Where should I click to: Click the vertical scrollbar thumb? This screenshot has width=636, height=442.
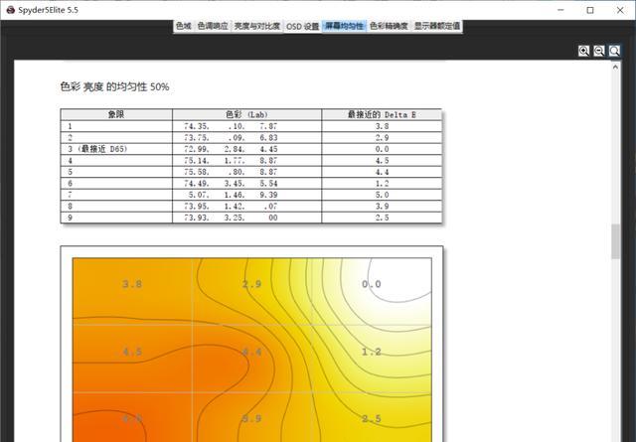point(616,241)
